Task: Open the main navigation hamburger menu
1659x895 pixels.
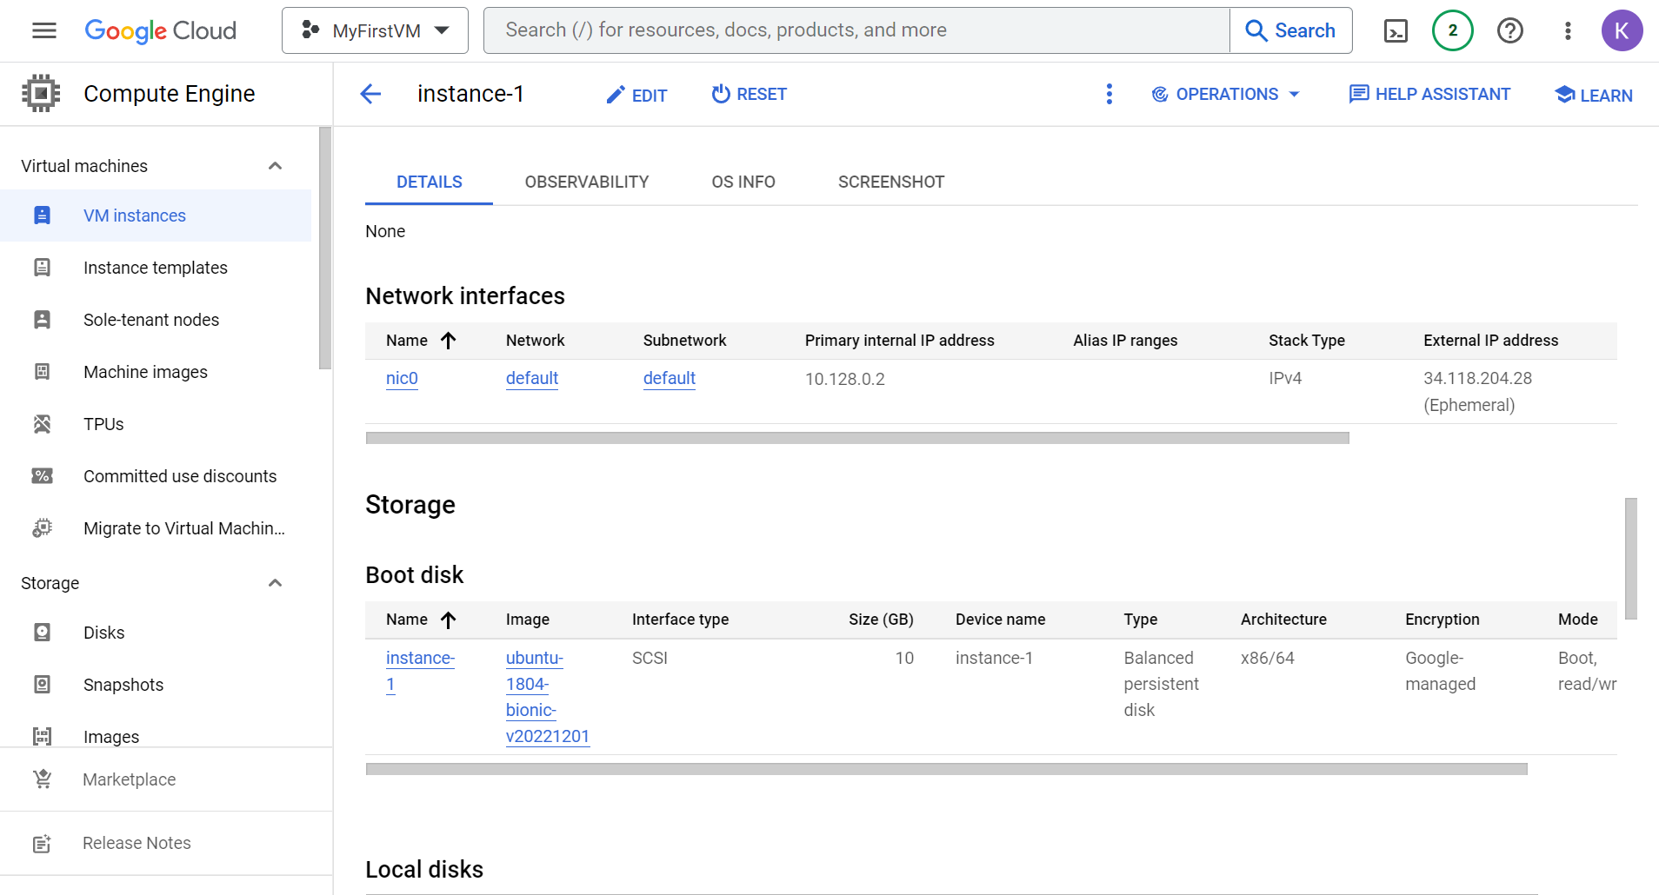Action: click(x=43, y=31)
